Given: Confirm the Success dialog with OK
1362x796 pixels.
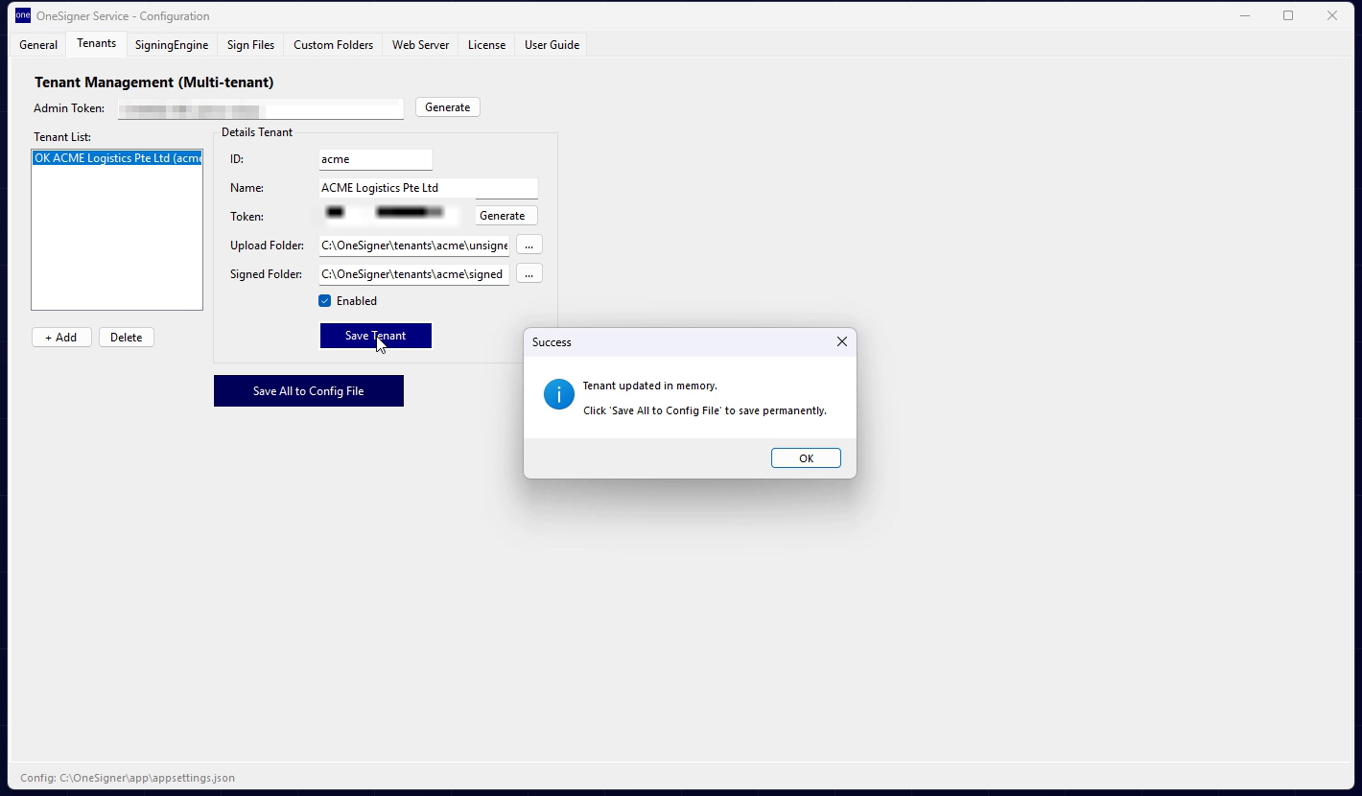Looking at the screenshot, I should coord(806,458).
